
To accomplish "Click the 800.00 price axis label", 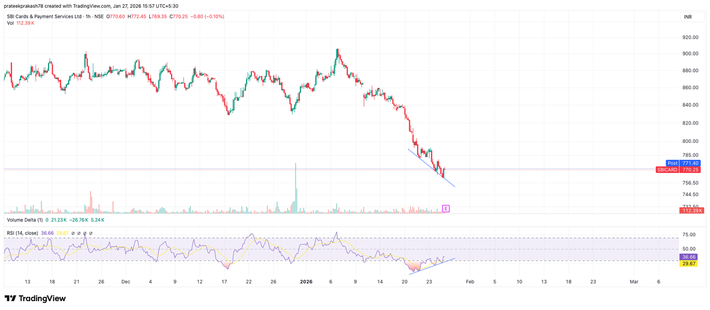I will [690, 142].
